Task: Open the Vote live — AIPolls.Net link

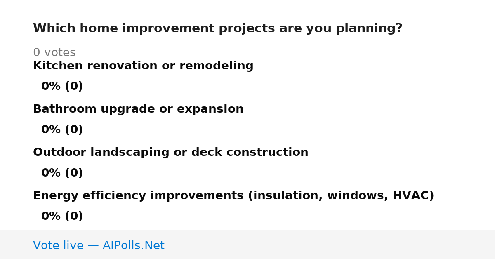Action: 99,245
